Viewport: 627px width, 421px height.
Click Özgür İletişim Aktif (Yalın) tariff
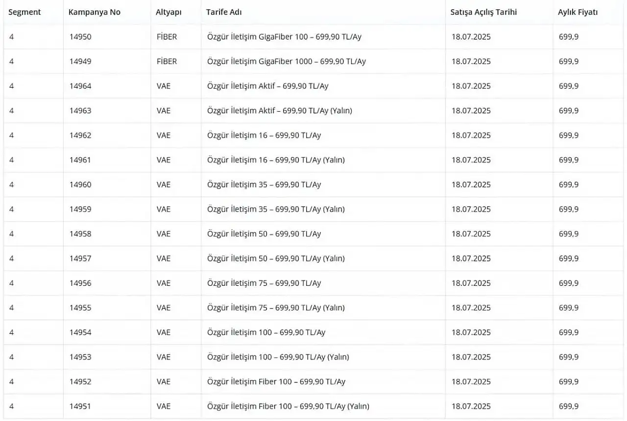280,111
